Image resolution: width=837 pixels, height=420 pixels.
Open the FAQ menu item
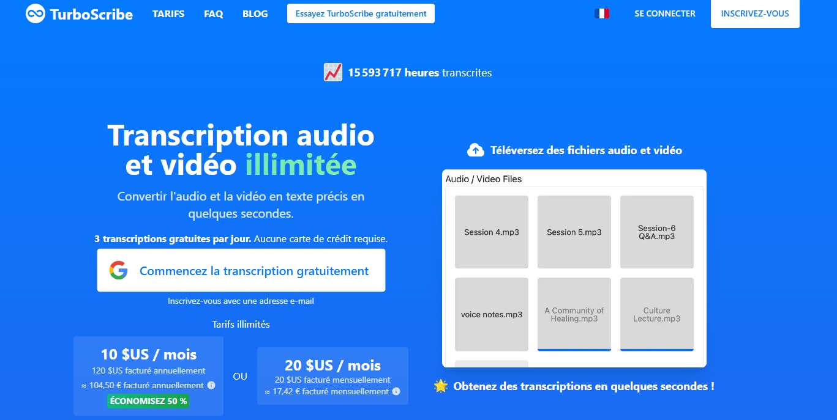click(214, 13)
